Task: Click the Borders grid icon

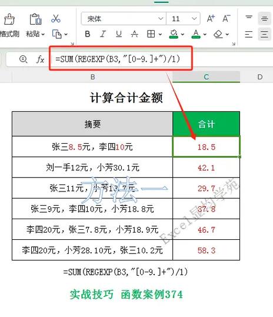Action: pos(151,34)
